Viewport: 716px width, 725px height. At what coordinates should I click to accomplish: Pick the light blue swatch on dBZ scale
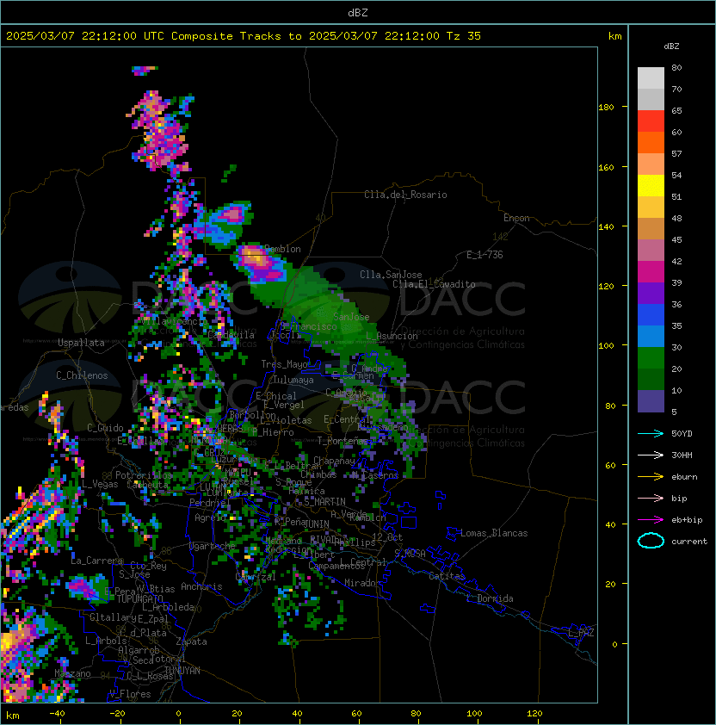[x=651, y=336]
